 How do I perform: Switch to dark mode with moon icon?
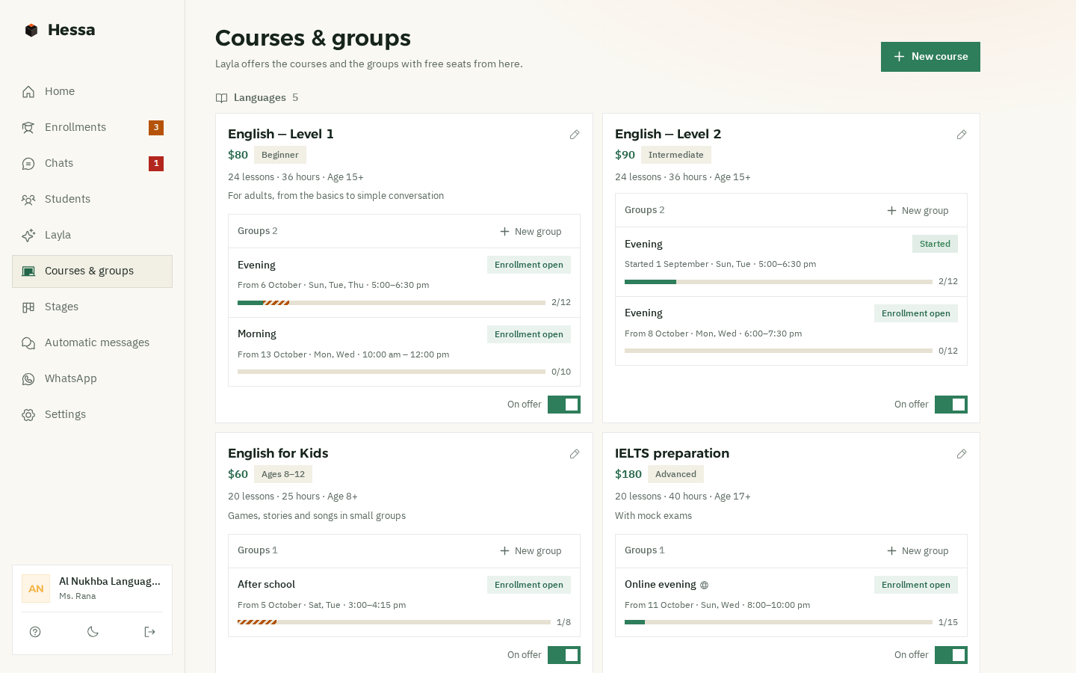tap(93, 632)
